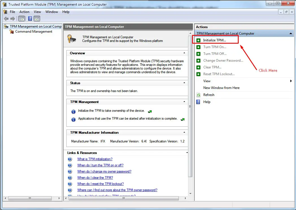The width and height of the screenshot is (296, 210).
Task: Click the splitter grip beside the center scrollbar
Action: (x=190, y=106)
